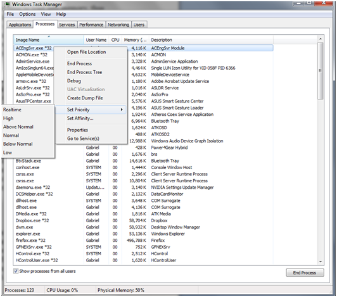The width and height of the screenshot is (337, 297).
Task: Select the Dropbox.exe process row
Action: 144,220
